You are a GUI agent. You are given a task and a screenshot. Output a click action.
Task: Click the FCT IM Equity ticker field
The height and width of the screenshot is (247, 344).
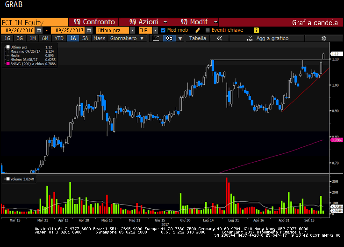coord(34,22)
